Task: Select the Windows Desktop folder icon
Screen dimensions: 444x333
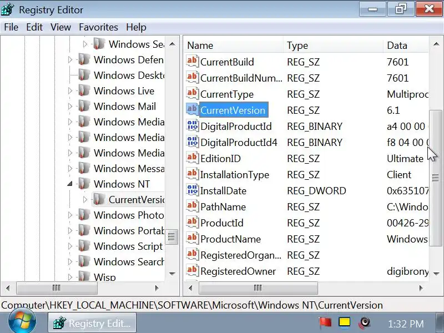Action: click(84, 75)
